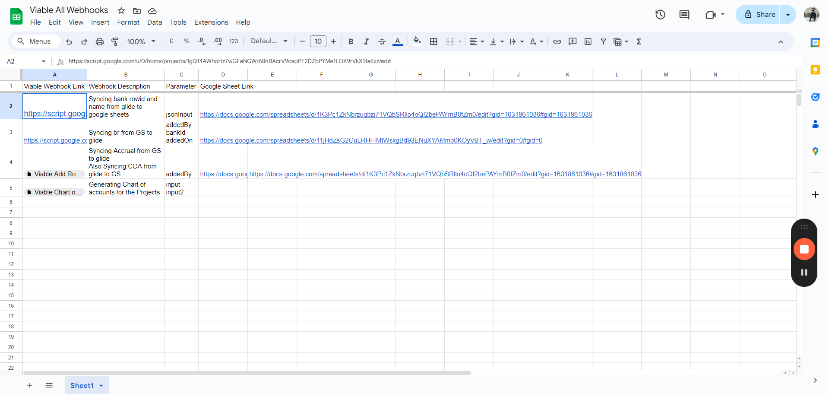Format as percent icon
Image resolution: width=829 pixels, height=394 pixels.
187,41
